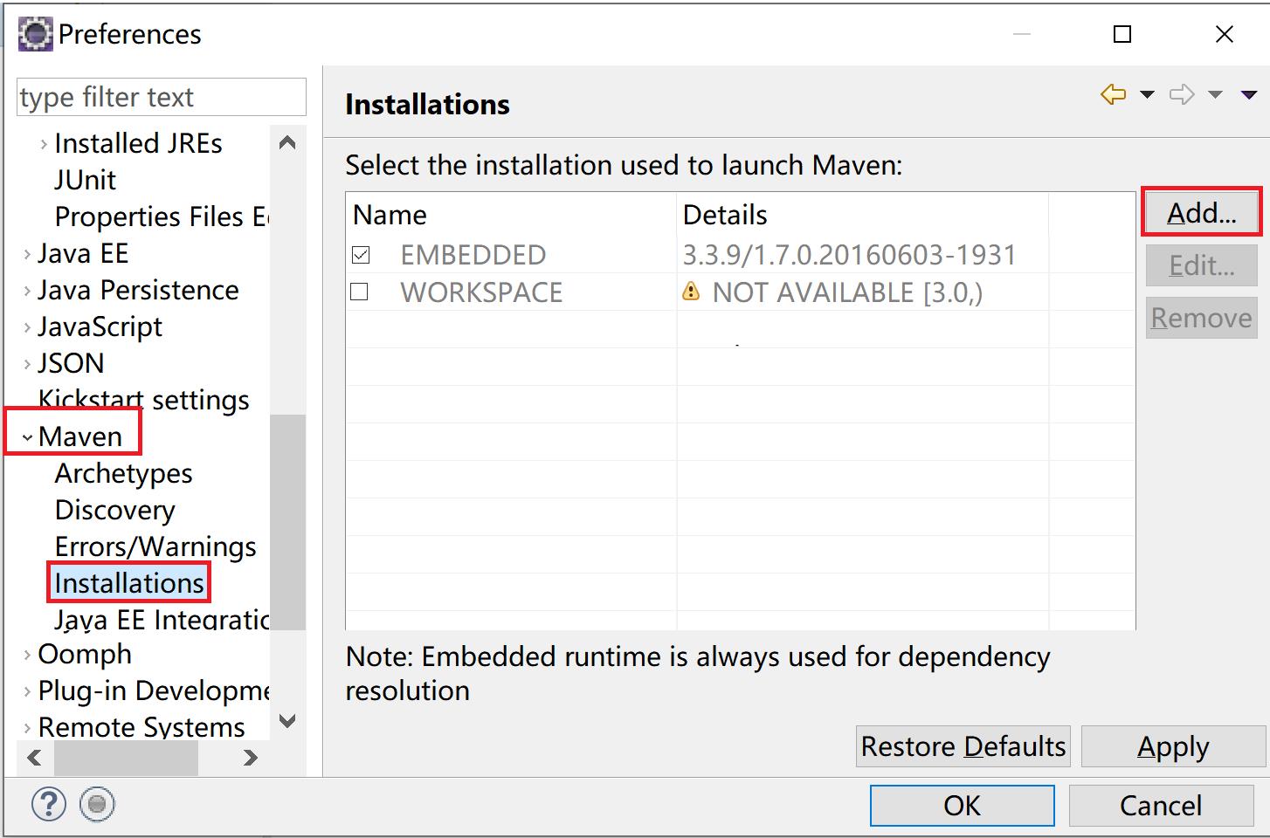Toggle the EMBEDDED installation checkbox
1270x838 pixels.
(x=360, y=255)
